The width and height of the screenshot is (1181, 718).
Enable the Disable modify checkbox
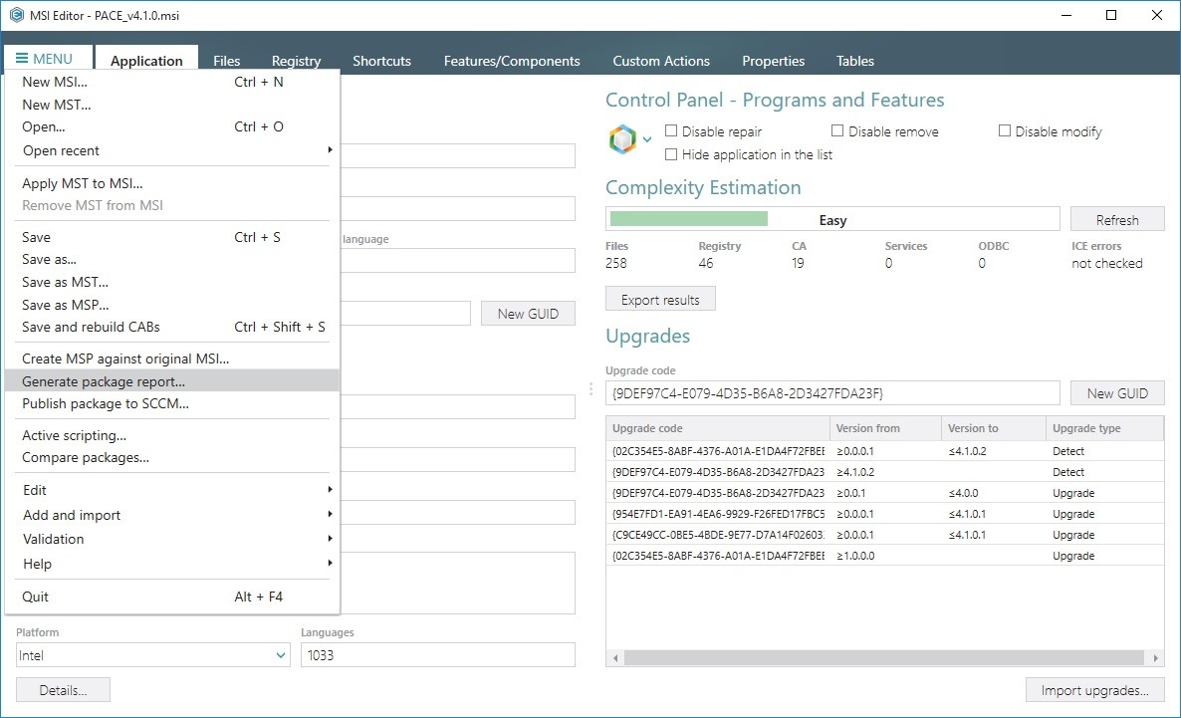[1004, 131]
